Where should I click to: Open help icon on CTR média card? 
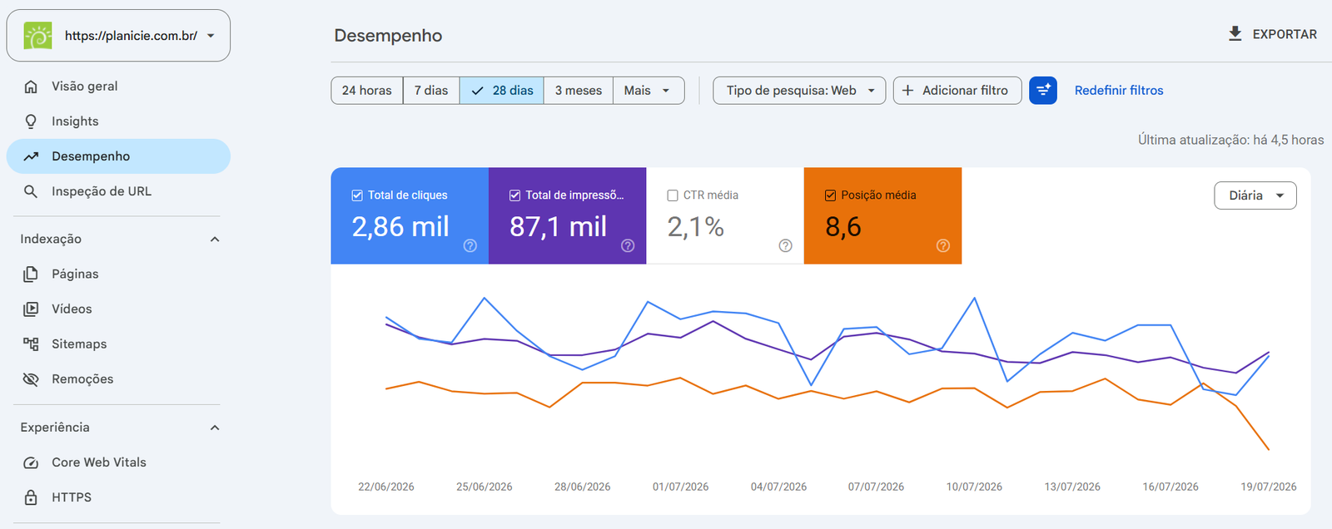coord(785,245)
